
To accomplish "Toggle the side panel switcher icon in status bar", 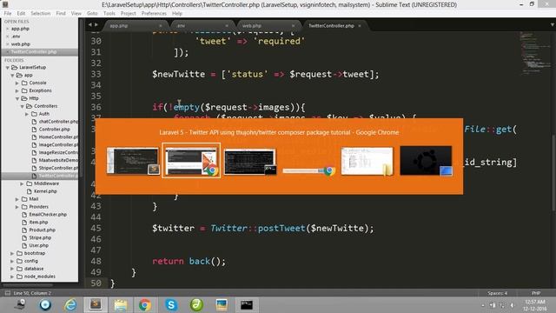I will (x=8, y=293).
